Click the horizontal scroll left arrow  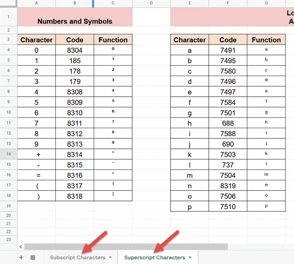click(21, 246)
